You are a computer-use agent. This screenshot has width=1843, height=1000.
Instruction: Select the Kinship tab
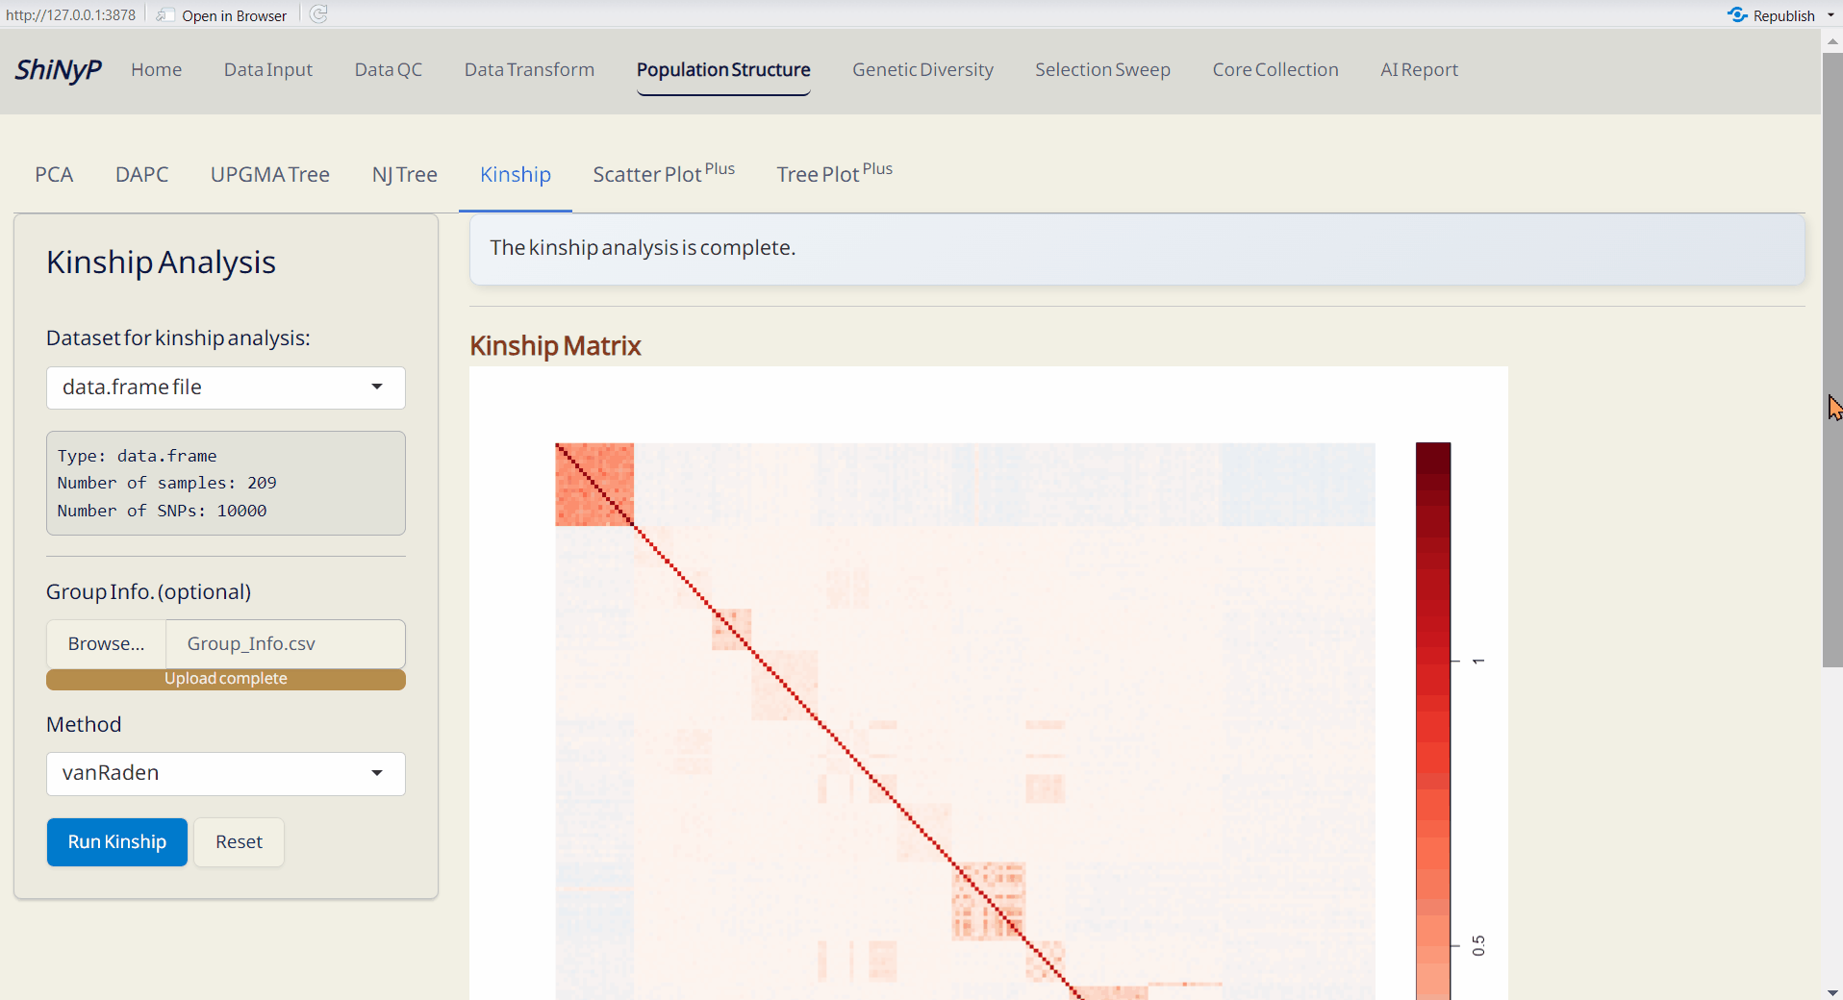516,174
